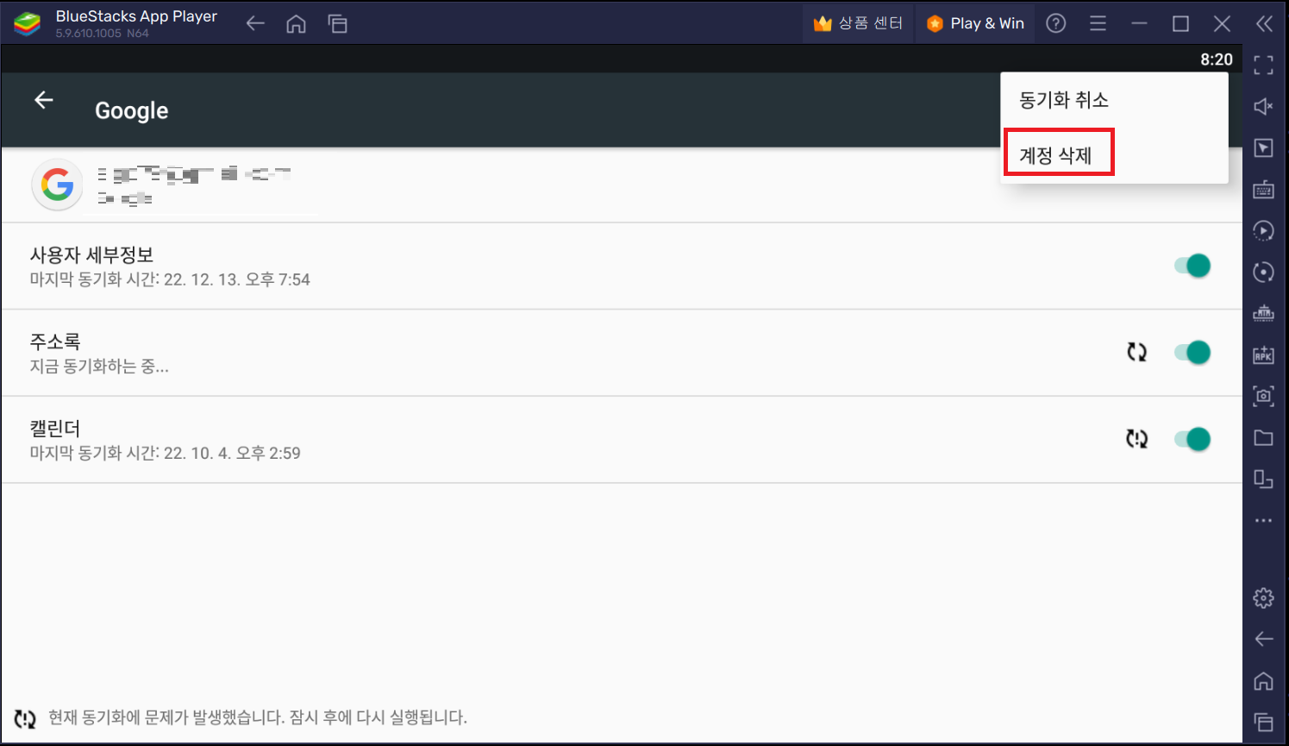Click the 사용자 세부정보 label
Screen dimensions: 1289x746
click(91, 255)
